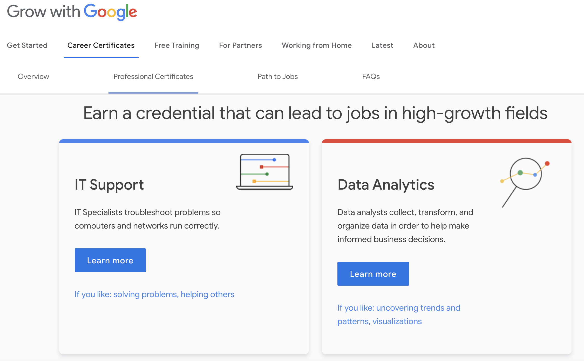Viewport: 584px width, 361px height.
Task: Open the For Partners page
Action: pos(240,45)
